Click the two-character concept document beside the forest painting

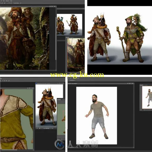point(69,24)
